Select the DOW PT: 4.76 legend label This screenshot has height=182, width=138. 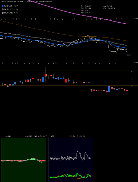pos(11,13)
